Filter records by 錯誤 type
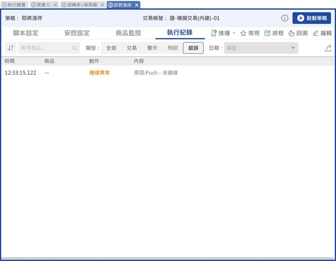Image resolution: width=336 pixels, height=261 pixels. (x=193, y=48)
